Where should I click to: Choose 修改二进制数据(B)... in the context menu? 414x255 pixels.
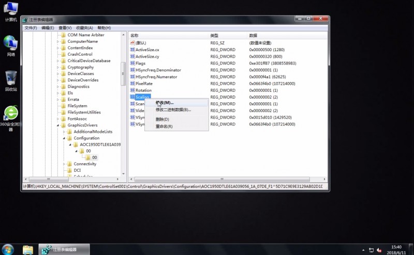pyautogui.click(x=176, y=110)
